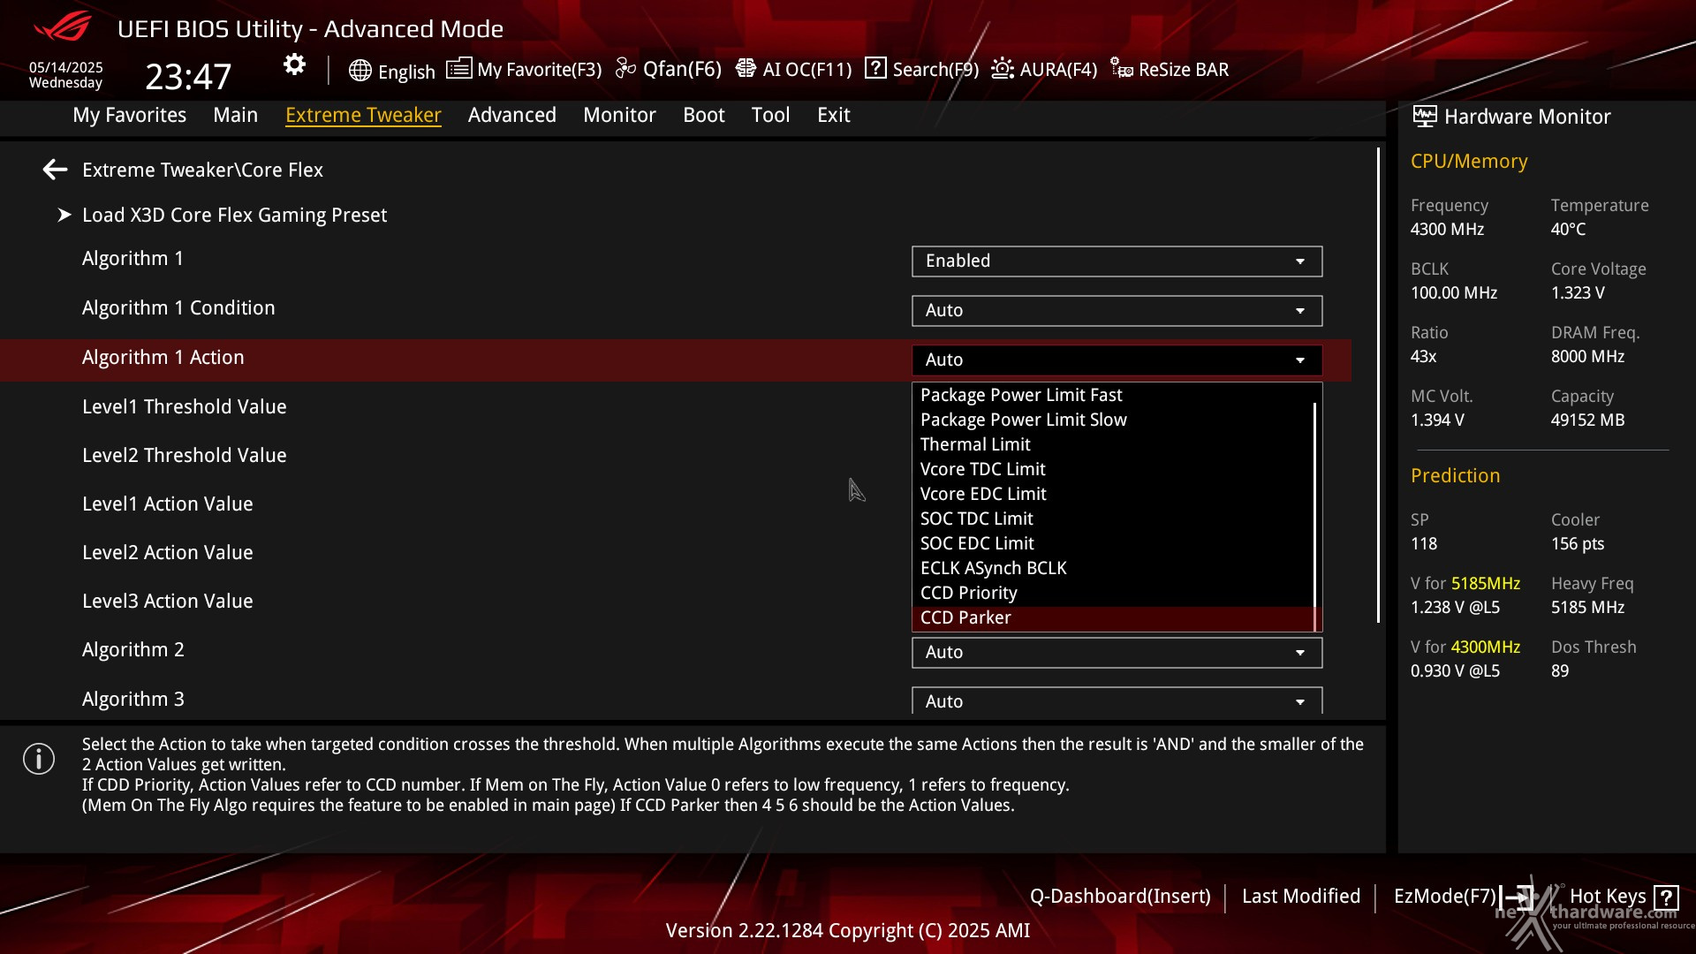
Task: Open Q-Dashboard(Insert)
Action: 1120,897
